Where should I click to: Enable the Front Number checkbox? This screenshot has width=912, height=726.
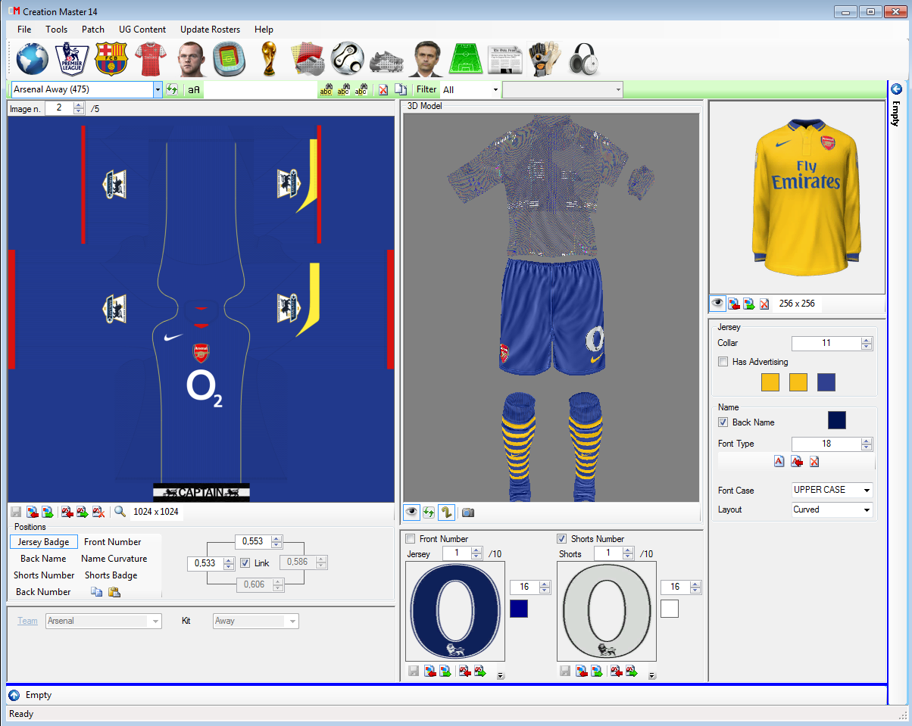[411, 539]
